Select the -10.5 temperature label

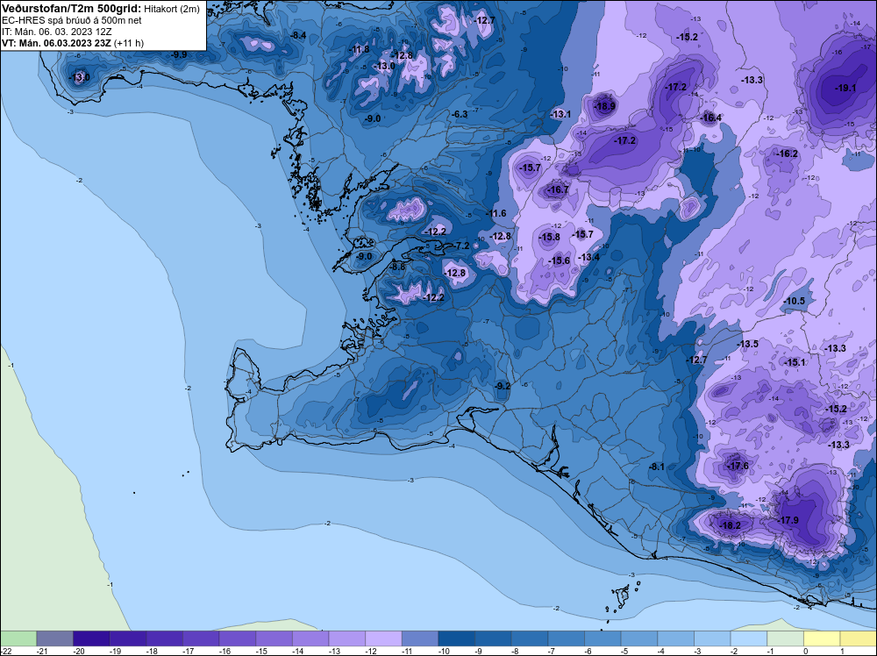(794, 301)
